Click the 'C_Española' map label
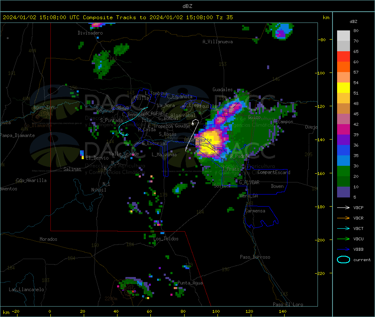The width and height of the screenshot is (375, 317). coord(180,97)
